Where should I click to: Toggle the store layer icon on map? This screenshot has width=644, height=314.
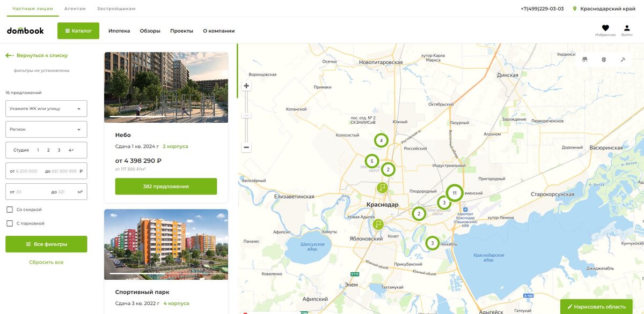click(x=585, y=59)
